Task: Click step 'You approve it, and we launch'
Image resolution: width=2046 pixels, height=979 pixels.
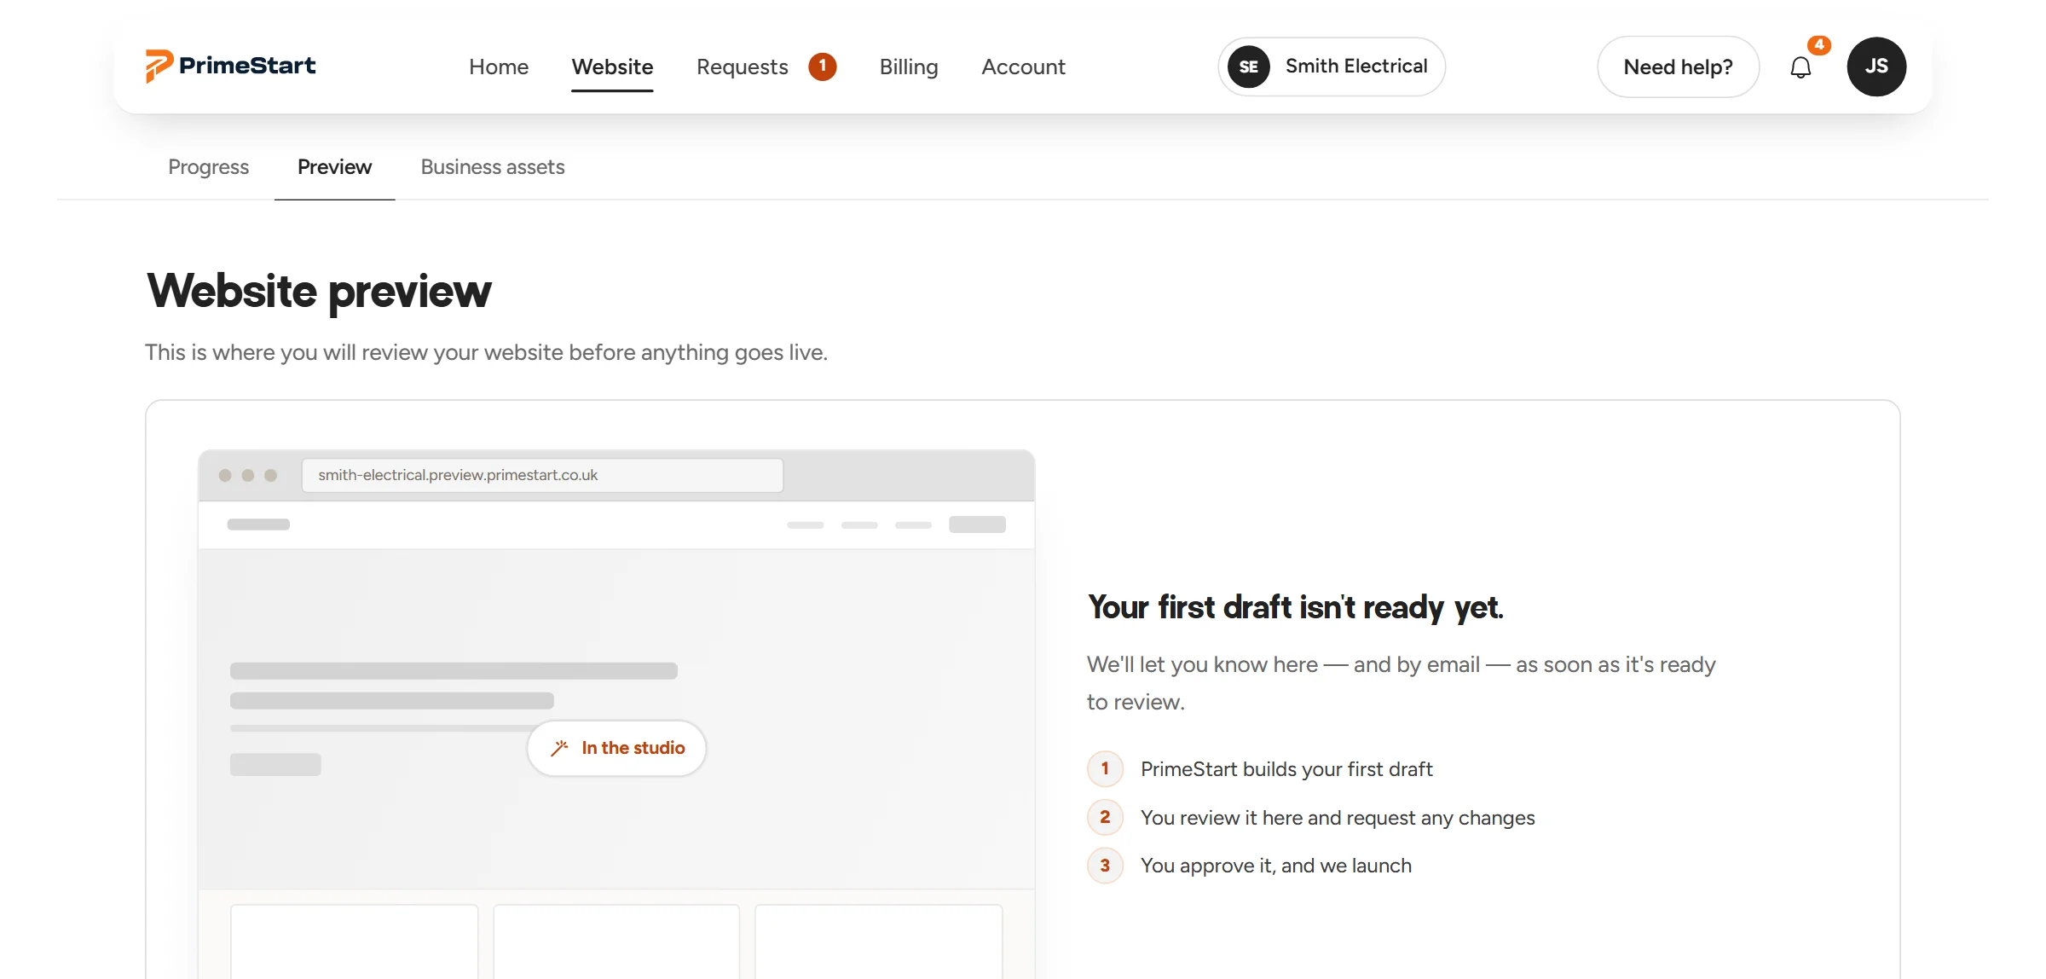Action: [1276, 866]
